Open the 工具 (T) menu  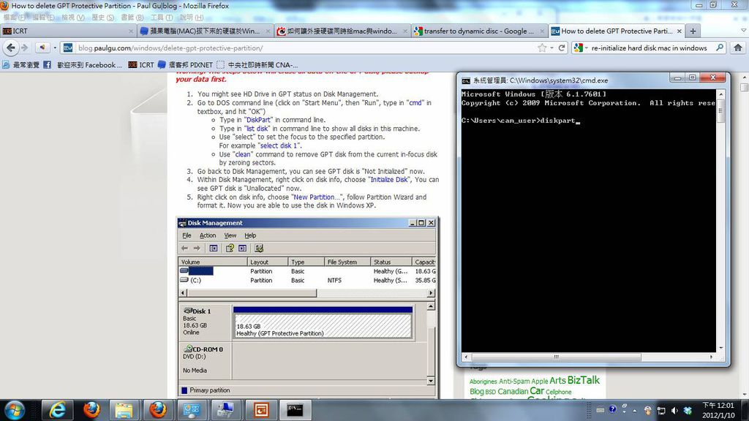pos(162,18)
